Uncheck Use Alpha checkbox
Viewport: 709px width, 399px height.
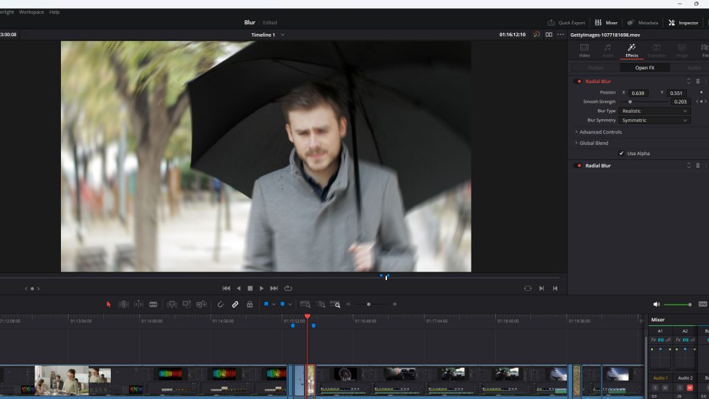pos(621,153)
